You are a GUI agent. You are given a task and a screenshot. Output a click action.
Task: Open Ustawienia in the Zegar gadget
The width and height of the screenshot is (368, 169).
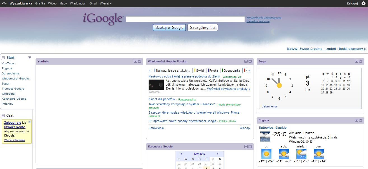pyautogui.click(x=269, y=106)
